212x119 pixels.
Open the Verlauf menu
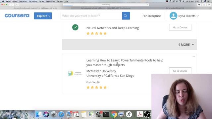pos(42,1)
